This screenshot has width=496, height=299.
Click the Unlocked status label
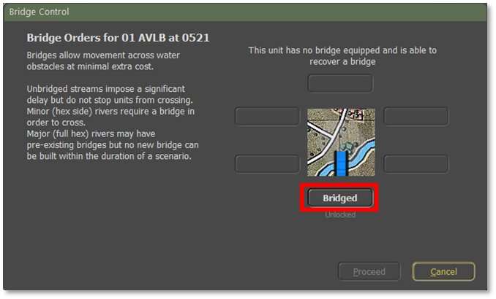pos(340,215)
